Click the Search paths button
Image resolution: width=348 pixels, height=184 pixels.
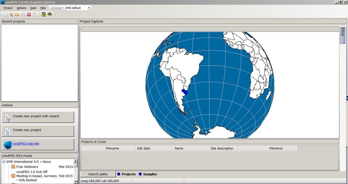tap(98, 174)
